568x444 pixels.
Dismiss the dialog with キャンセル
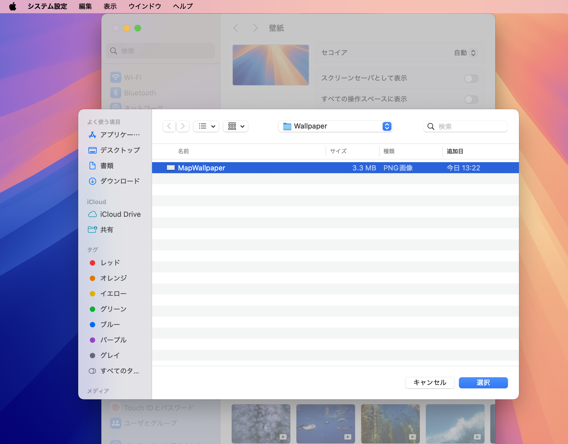click(x=429, y=383)
